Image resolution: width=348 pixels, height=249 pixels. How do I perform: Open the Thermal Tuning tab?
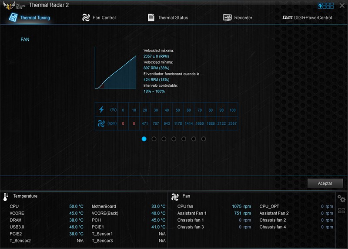(30, 17)
